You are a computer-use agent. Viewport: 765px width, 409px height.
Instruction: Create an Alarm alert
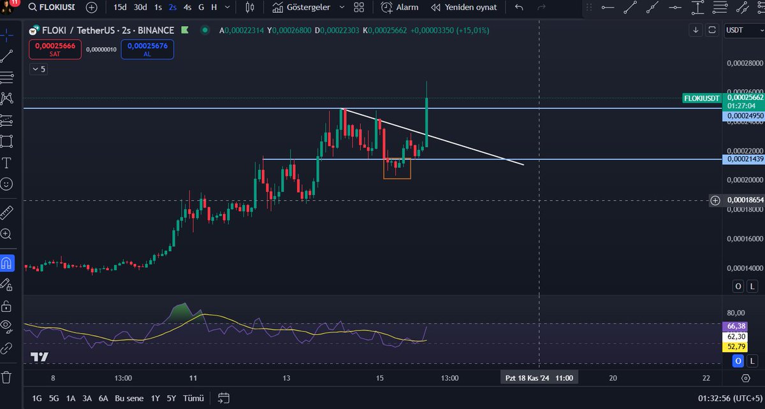pyautogui.click(x=400, y=8)
